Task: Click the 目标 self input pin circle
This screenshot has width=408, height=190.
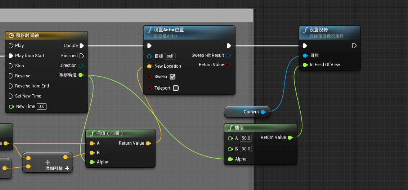Action: click(x=149, y=56)
